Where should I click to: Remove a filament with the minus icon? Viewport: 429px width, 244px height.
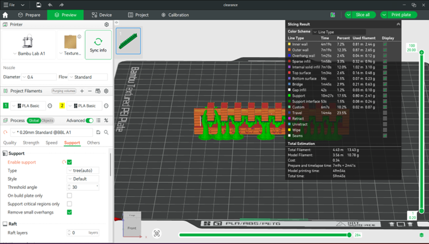(x=90, y=91)
